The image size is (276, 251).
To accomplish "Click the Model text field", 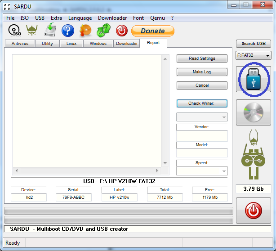I will [202, 152].
